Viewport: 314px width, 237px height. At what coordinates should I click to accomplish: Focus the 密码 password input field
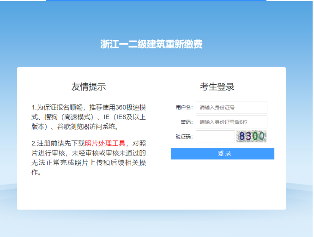coord(231,122)
